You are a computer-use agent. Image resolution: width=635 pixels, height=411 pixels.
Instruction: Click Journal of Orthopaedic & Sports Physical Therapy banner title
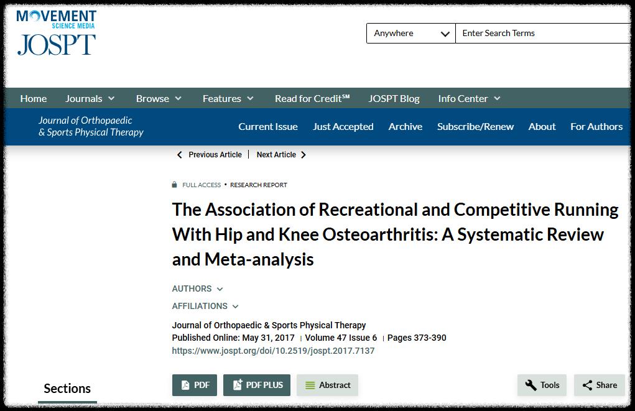[91, 126]
